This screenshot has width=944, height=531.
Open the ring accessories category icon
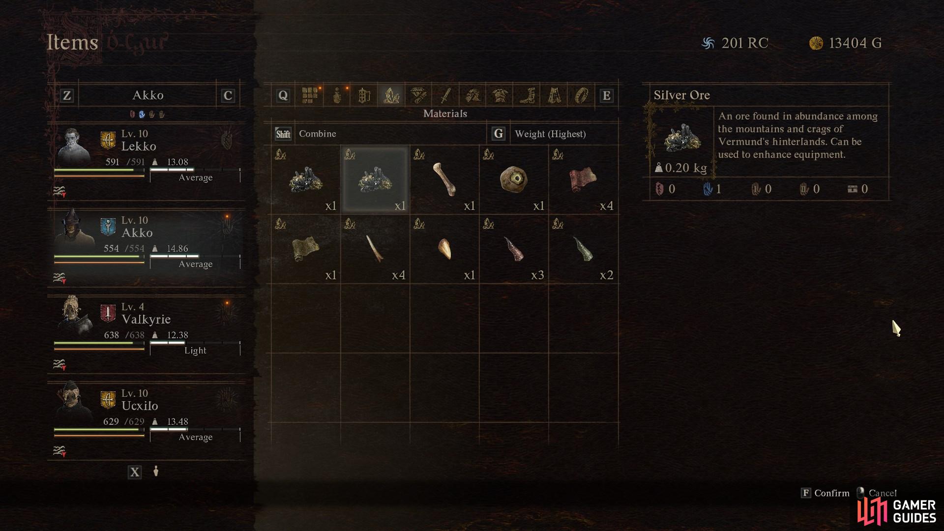[x=582, y=95]
